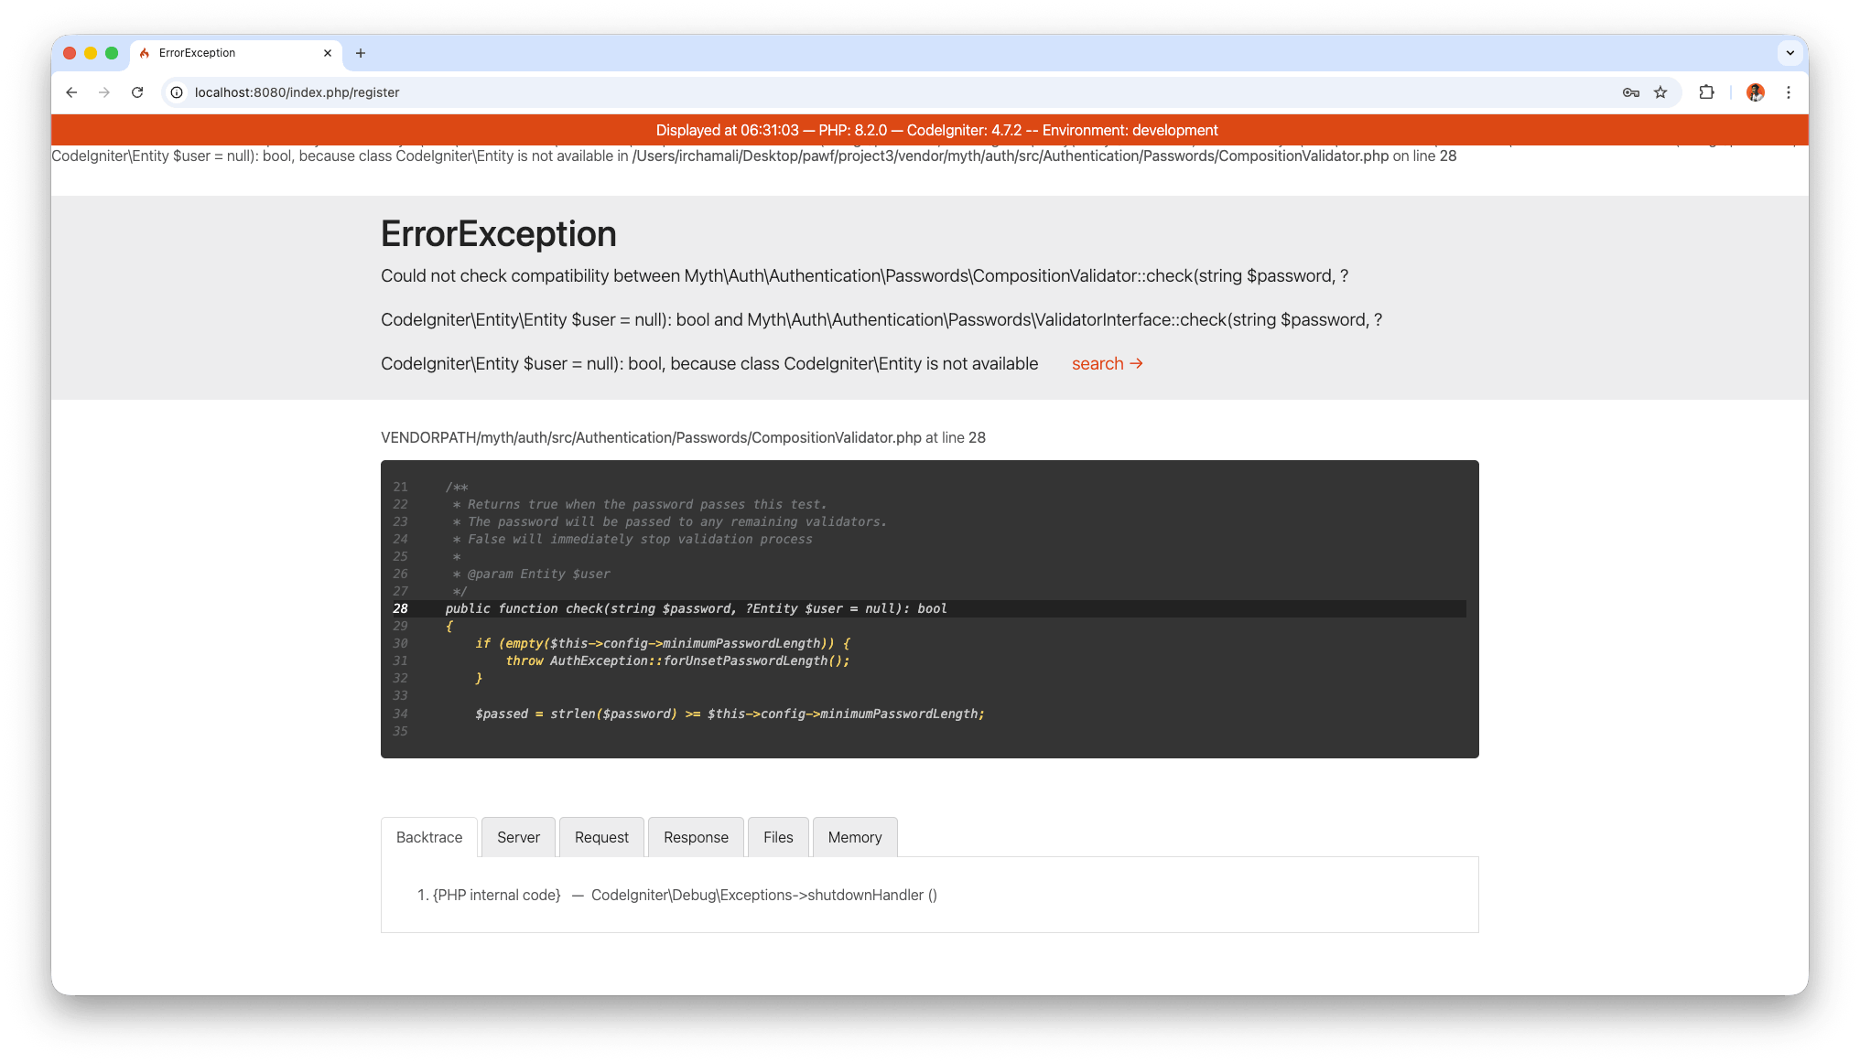Switch to the Server tab

click(x=519, y=837)
